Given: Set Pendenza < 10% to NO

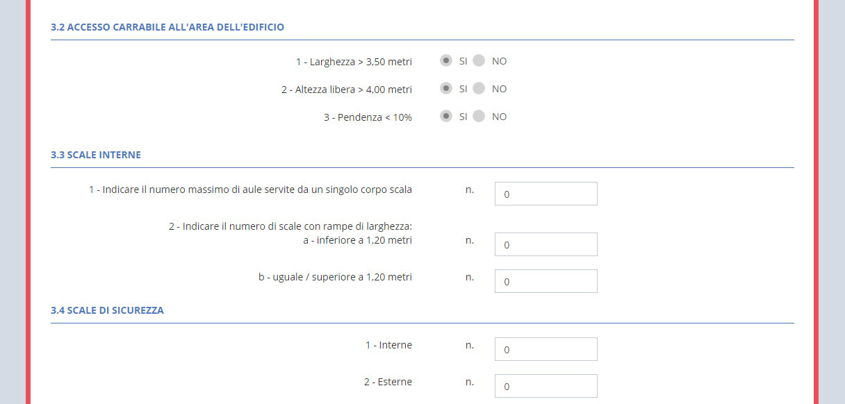Looking at the screenshot, I should (479, 116).
